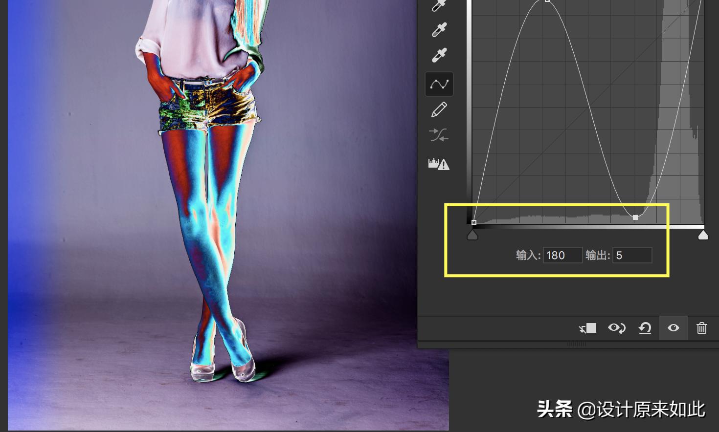Clip the curves adjustment to the layer below
The image size is (719, 432).
[587, 328]
